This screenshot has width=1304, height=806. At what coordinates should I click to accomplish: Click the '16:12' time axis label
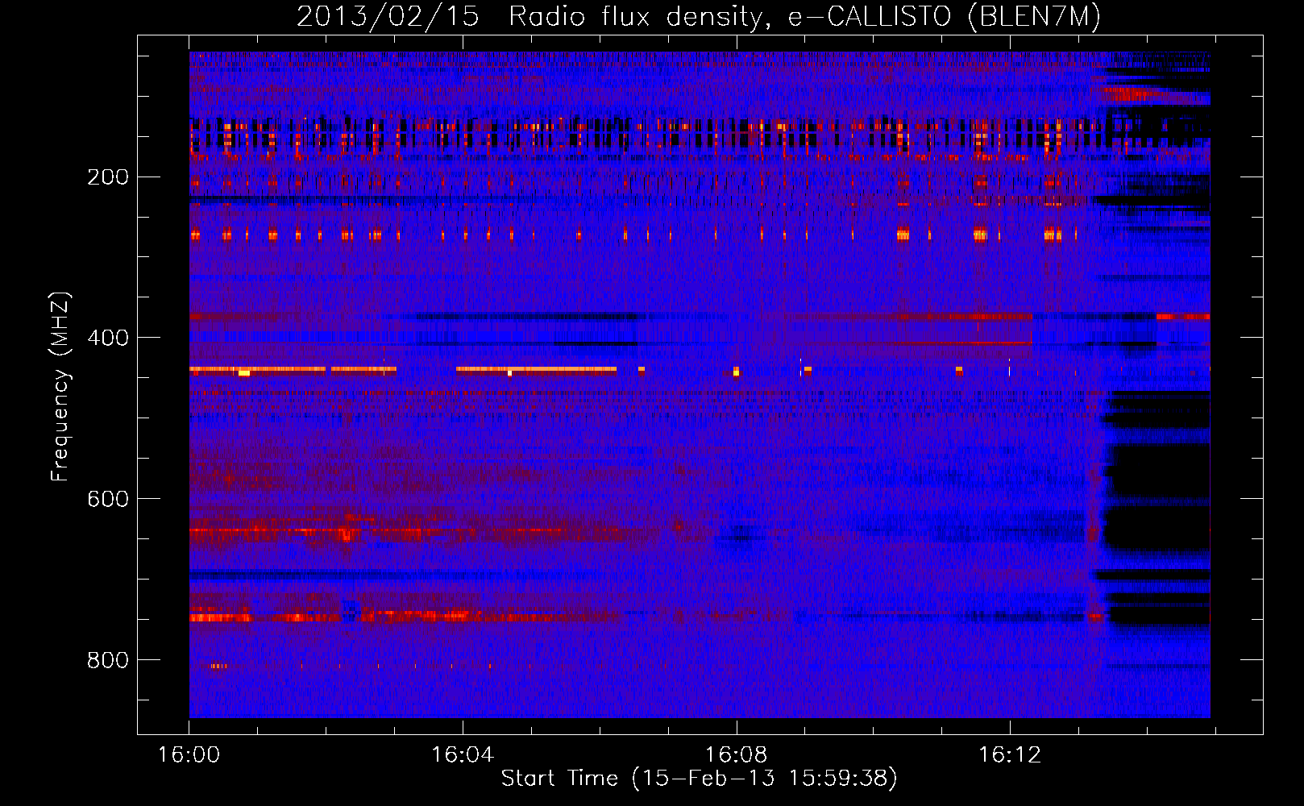(1009, 755)
